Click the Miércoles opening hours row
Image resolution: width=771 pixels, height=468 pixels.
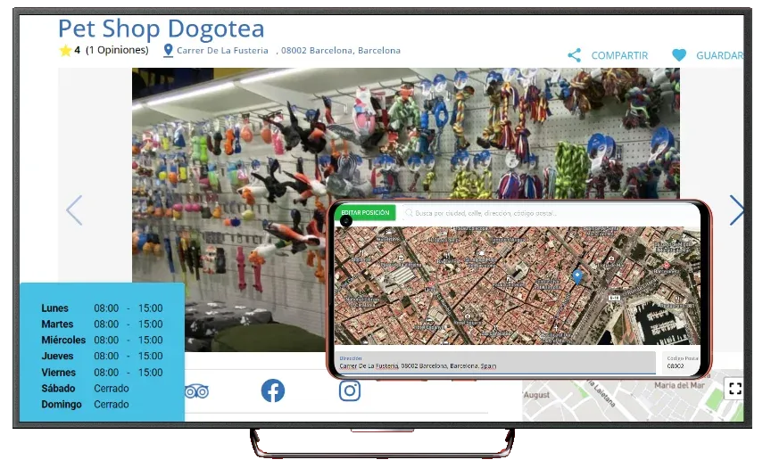point(102,340)
